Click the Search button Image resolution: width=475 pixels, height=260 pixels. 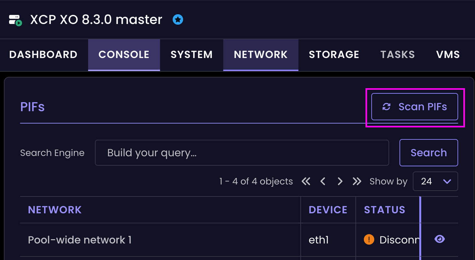[429, 153]
